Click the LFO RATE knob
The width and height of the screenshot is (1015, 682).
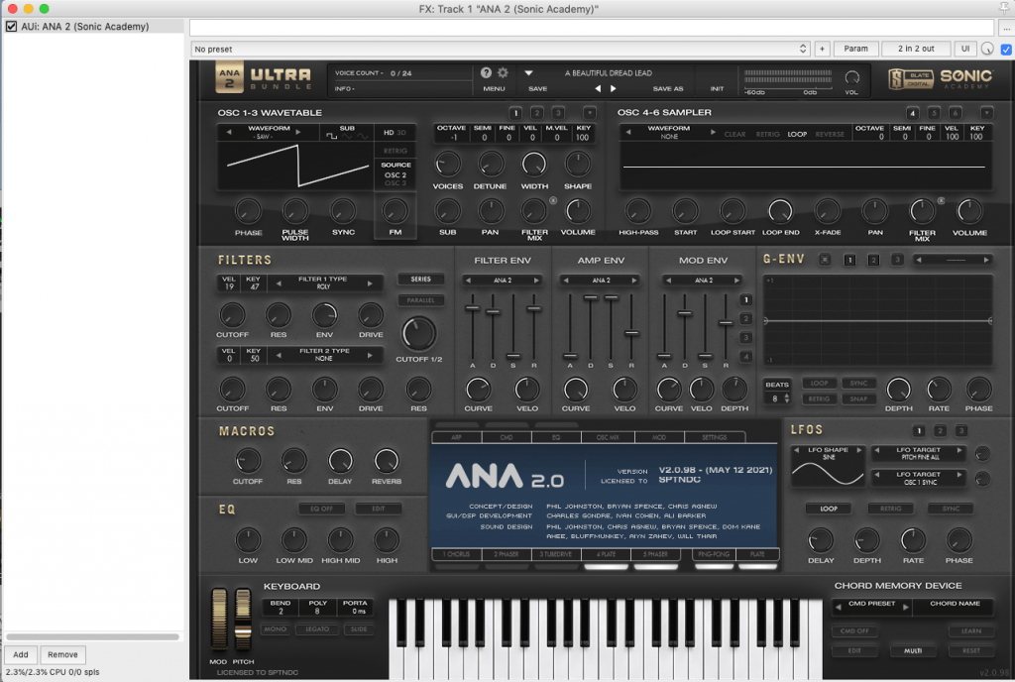[x=913, y=540]
